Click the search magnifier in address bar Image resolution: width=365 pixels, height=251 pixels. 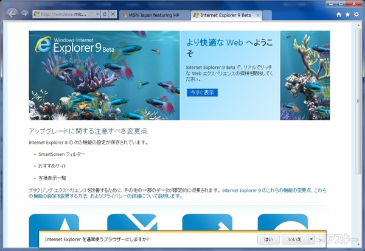click(x=91, y=14)
